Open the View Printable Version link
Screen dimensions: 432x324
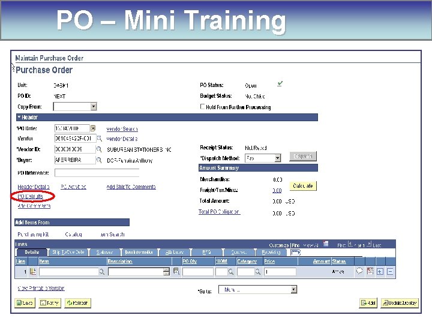pyautogui.click(x=41, y=288)
